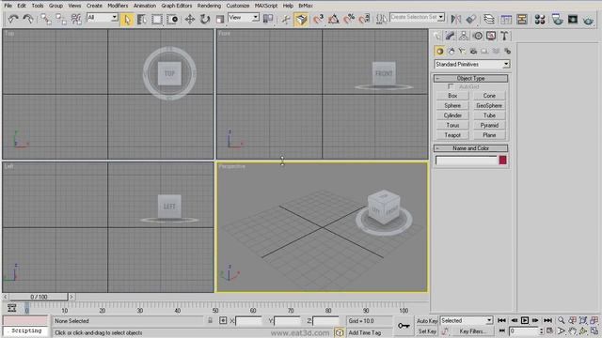Toggle Angle Snap

pos(334,19)
